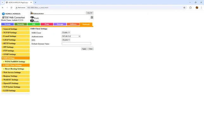
Task: Select the Network tab
Action: tap(86, 24)
